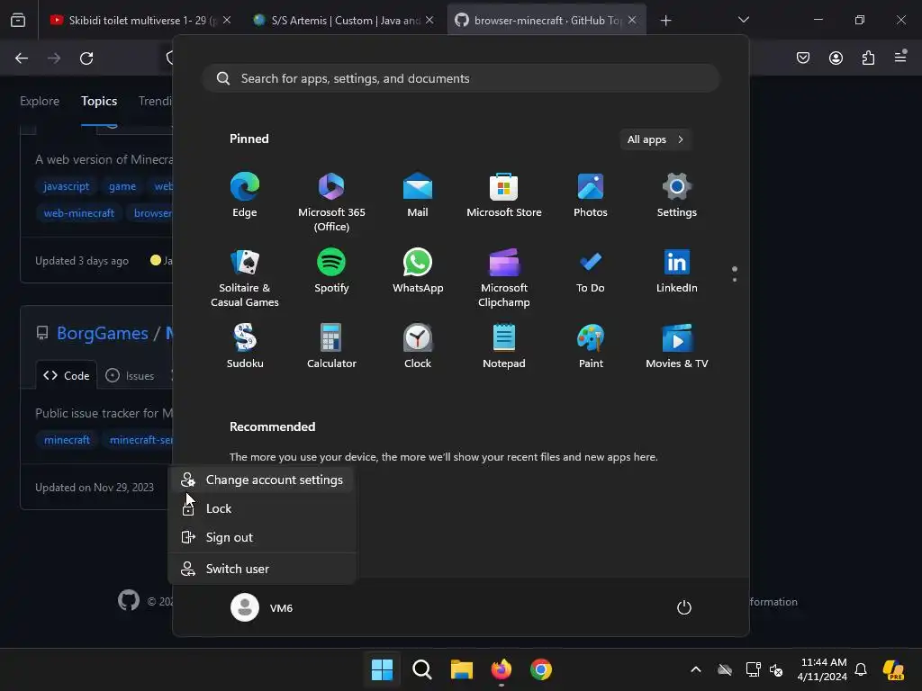Open the GitHub Explore tab
922x691 pixels.
40,101
